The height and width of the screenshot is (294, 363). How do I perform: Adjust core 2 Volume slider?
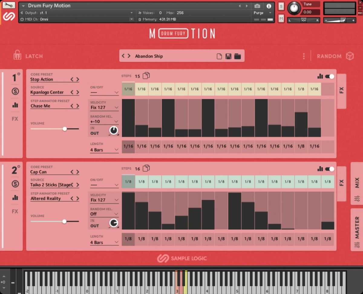pyautogui.click(x=54, y=221)
